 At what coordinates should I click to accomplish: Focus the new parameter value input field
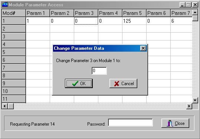click(x=99, y=71)
